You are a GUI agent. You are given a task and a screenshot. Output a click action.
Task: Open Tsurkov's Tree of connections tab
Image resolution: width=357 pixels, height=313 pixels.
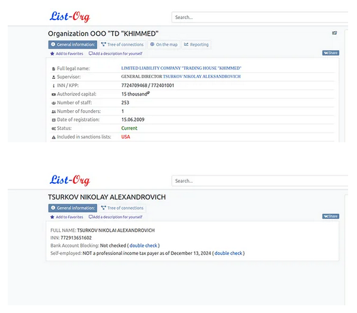pos(122,208)
